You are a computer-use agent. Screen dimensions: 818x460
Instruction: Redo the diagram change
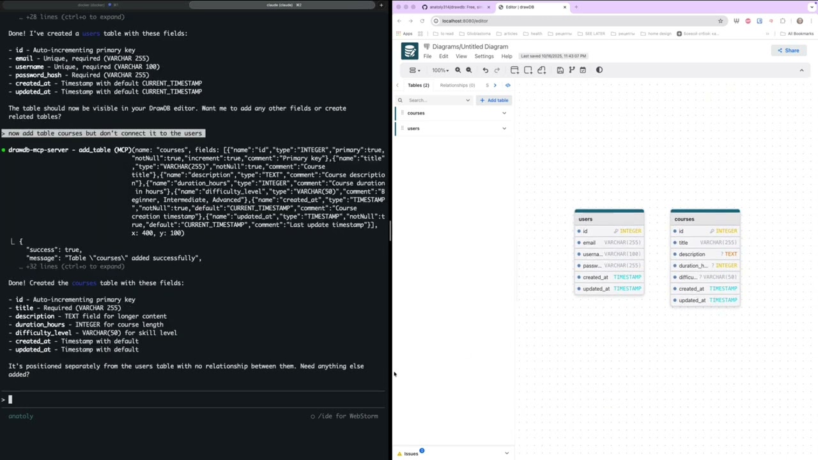coord(497,70)
